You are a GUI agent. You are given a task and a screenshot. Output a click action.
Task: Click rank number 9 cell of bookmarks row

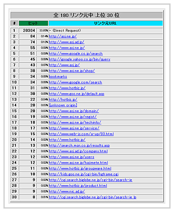coord(14,76)
